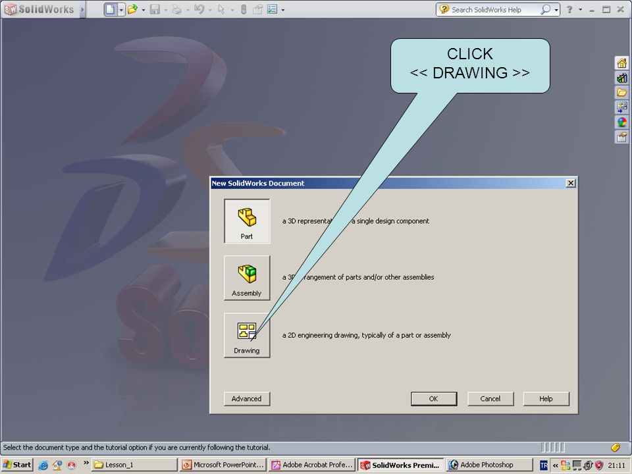
Task: Choose the Drawing document type button
Action: (247, 335)
